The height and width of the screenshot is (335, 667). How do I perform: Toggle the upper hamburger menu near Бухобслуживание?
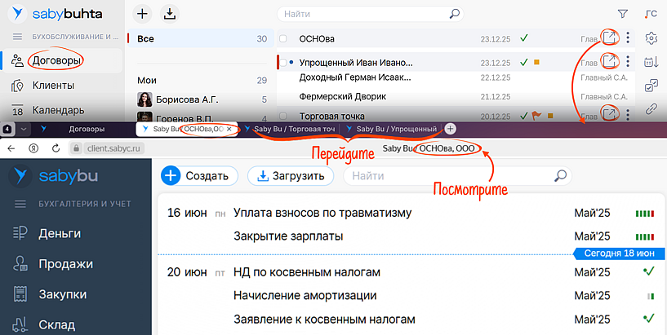(17, 37)
